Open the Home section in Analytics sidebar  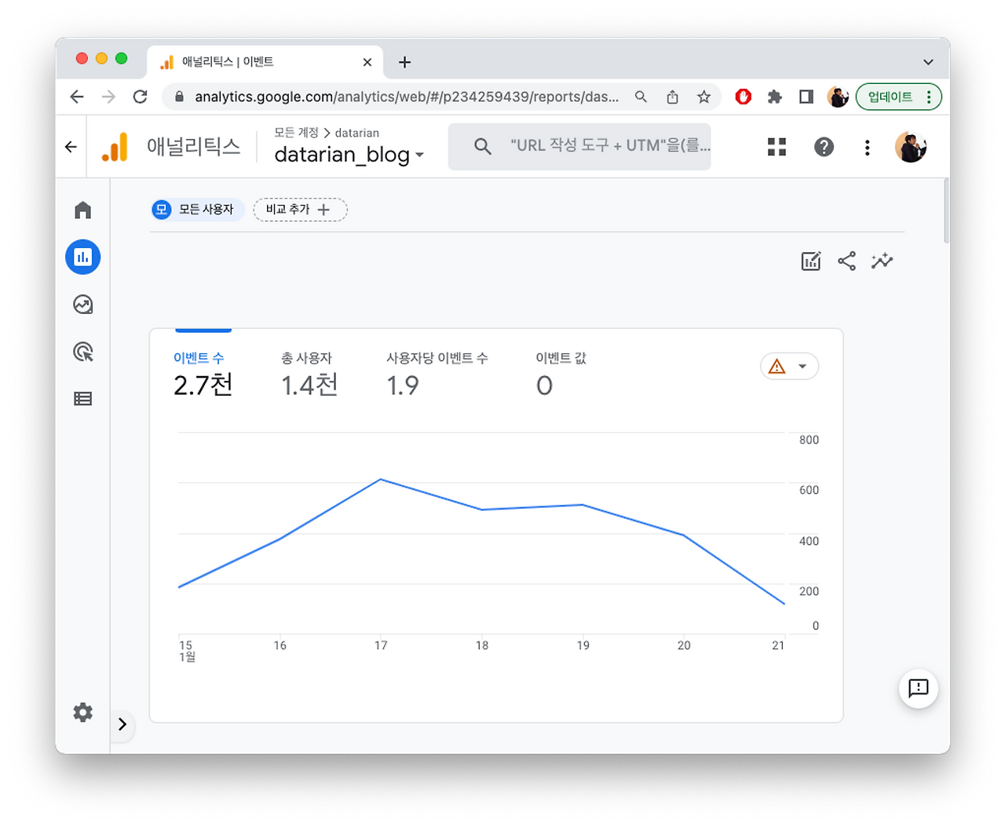(x=82, y=210)
